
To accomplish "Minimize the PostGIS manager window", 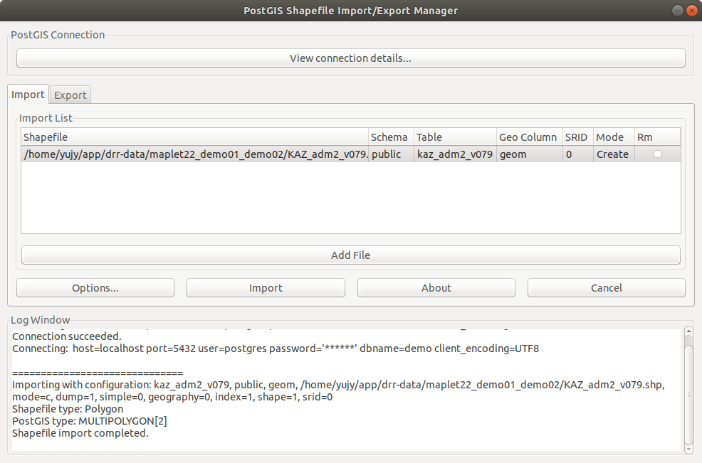I will (674, 10).
